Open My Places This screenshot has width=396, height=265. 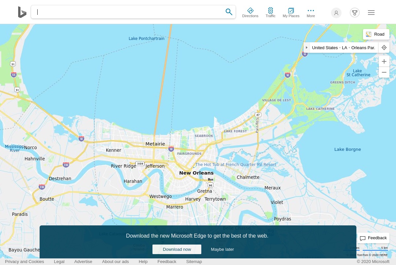click(x=291, y=13)
